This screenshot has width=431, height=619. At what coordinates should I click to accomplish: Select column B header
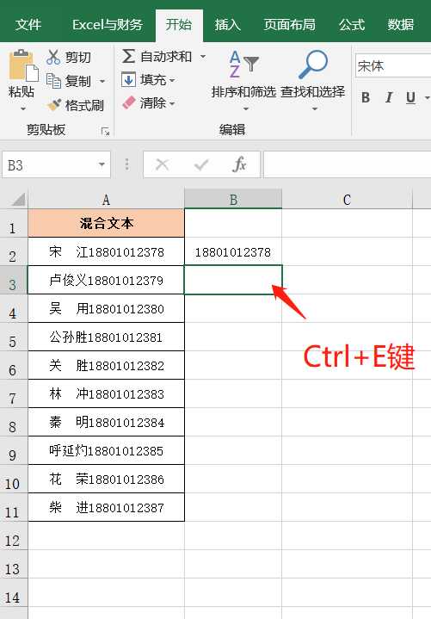tap(233, 200)
